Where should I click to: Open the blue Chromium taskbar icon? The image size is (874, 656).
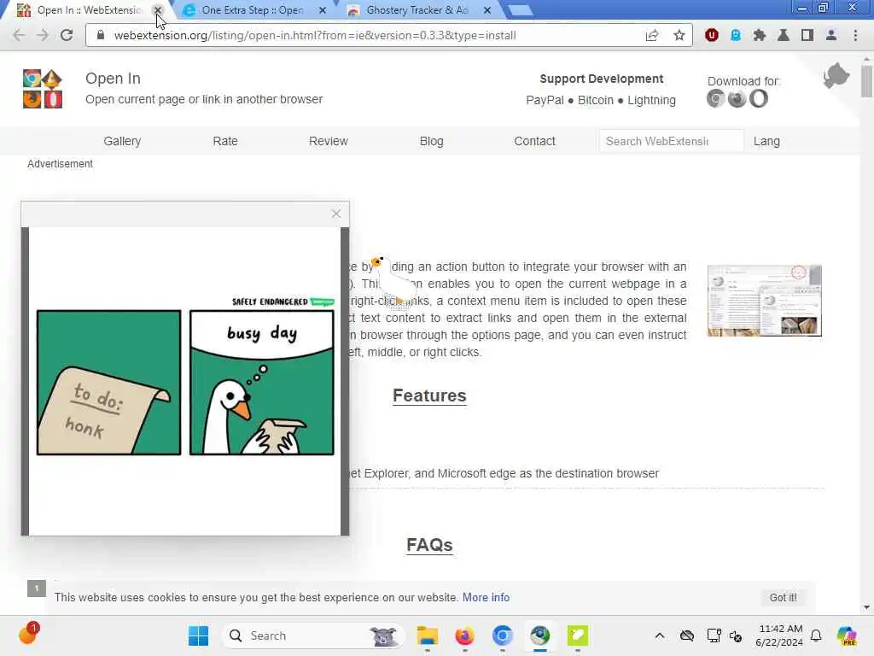click(x=502, y=635)
